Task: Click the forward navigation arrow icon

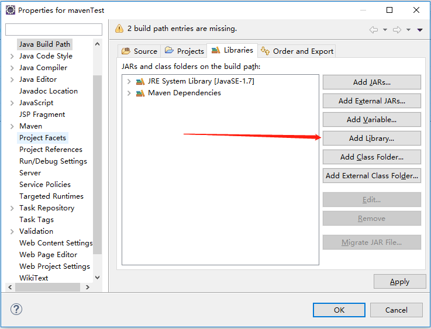Action: tap(397, 30)
